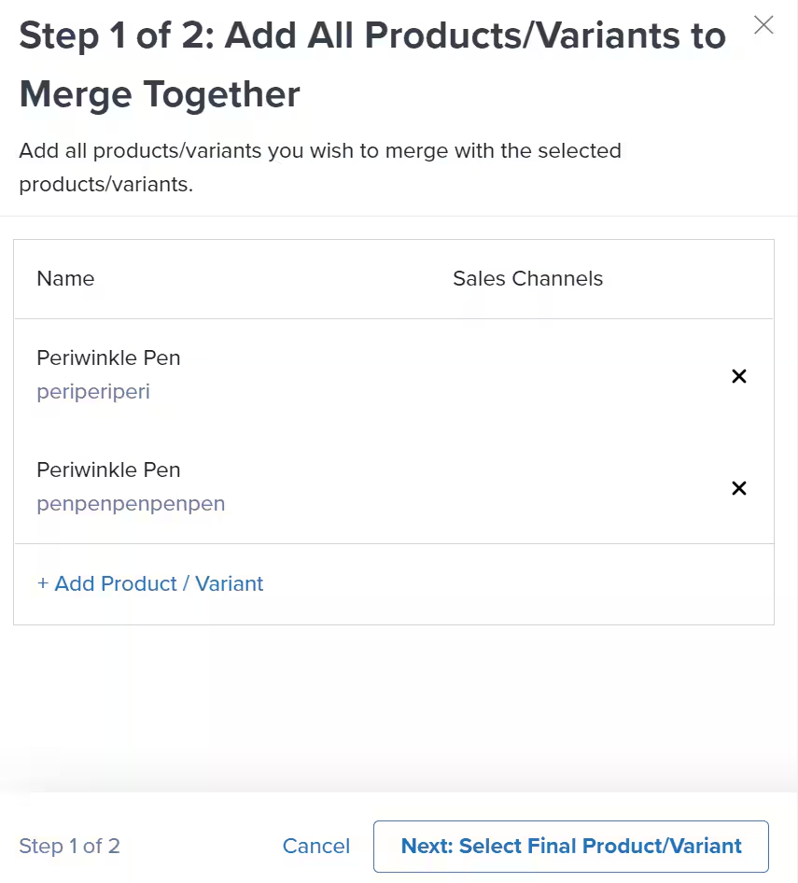Dismiss the merge dialog with the X
Image resolution: width=798 pixels, height=883 pixels.
click(x=763, y=25)
